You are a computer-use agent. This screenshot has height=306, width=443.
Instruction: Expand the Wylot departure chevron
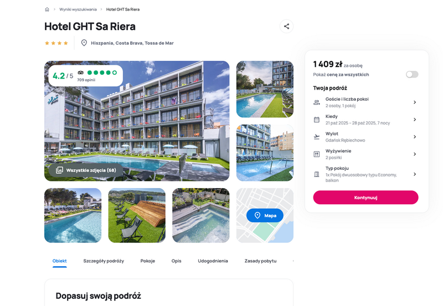415,137
